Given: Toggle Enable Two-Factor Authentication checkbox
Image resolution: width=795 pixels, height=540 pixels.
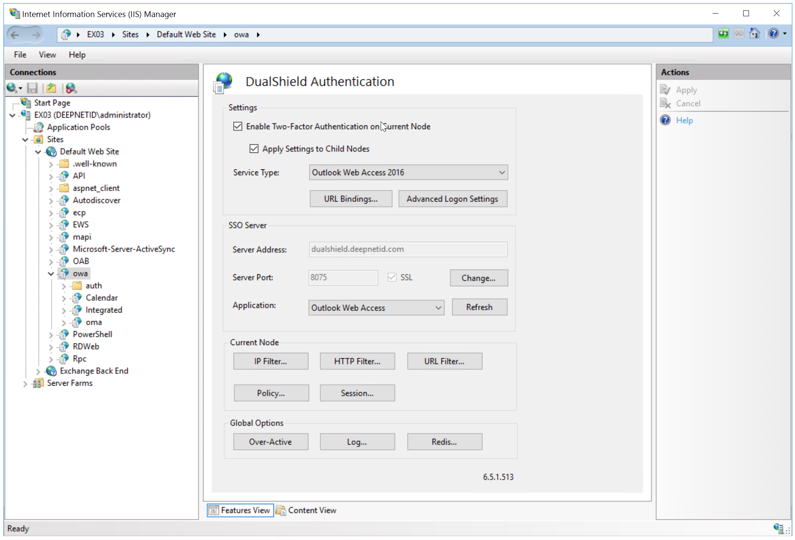Looking at the screenshot, I should tap(238, 126).
